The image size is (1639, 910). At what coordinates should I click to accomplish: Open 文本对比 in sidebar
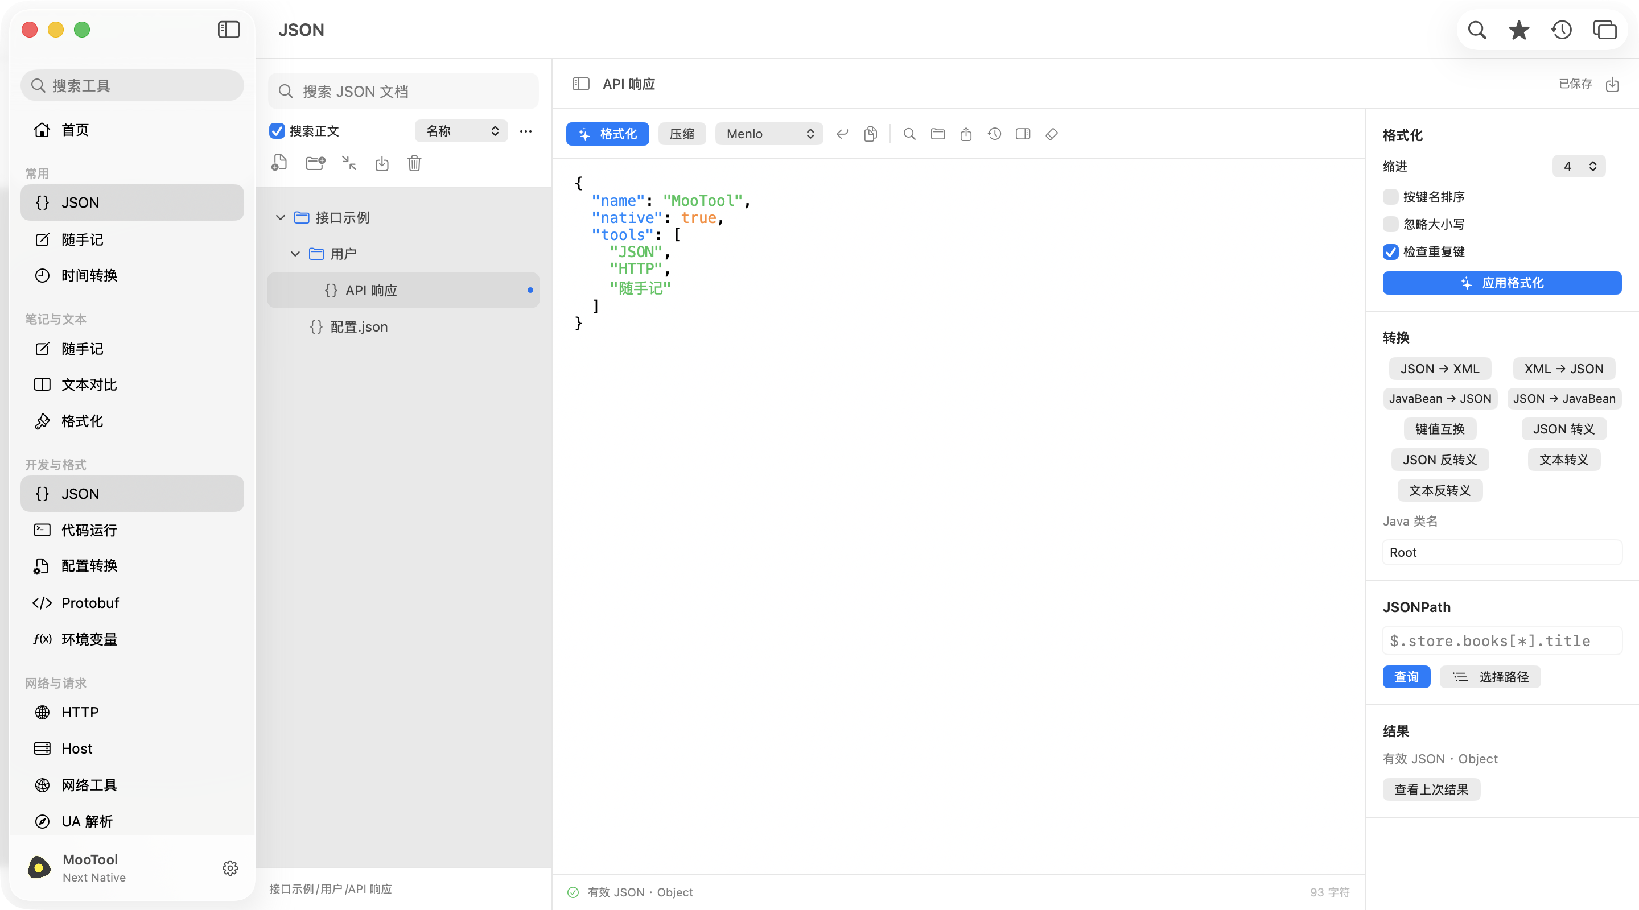133,384
